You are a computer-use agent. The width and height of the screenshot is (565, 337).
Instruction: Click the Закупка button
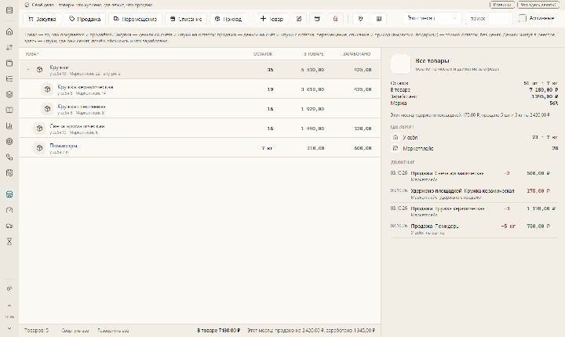click(42, 19)
